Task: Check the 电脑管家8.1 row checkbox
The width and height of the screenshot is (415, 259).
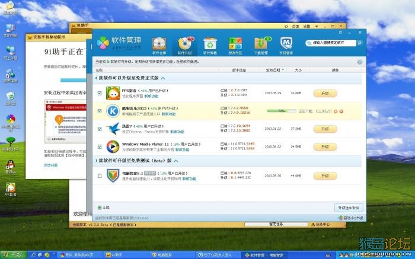Action: click(x=100, y=175)
